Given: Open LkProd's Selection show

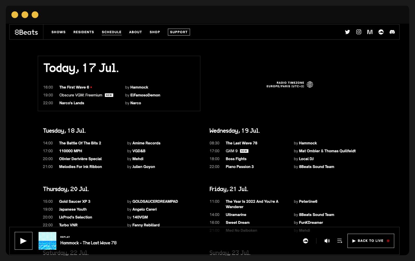Looking at the screenshot, I should point(76,217).
